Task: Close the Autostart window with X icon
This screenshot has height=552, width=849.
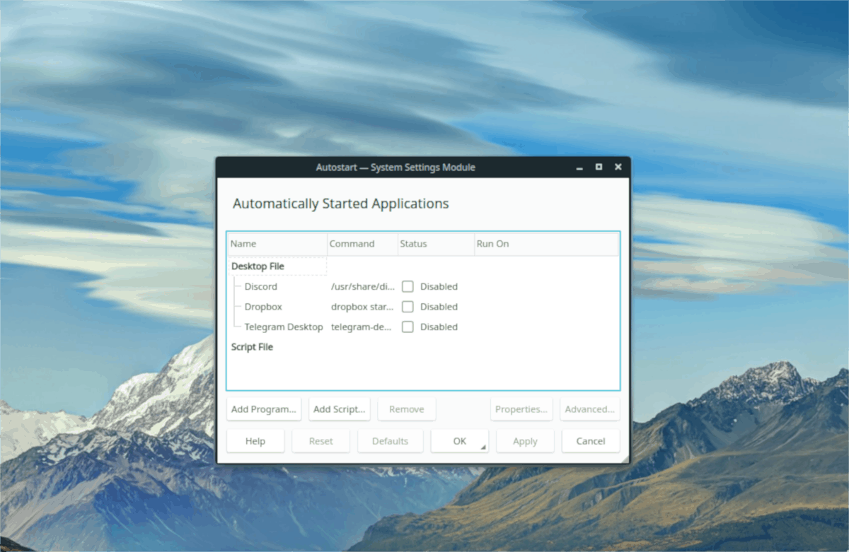Action: coord(618,168)
